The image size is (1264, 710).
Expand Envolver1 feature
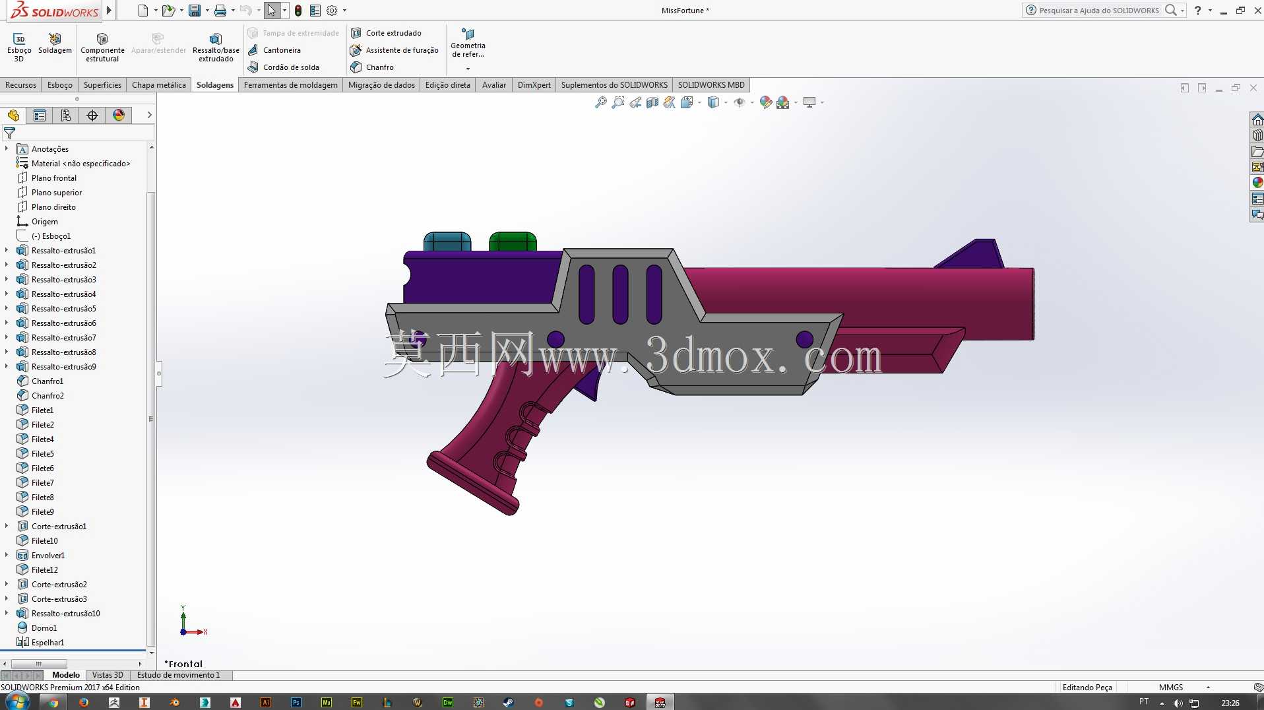coord(7,556)
